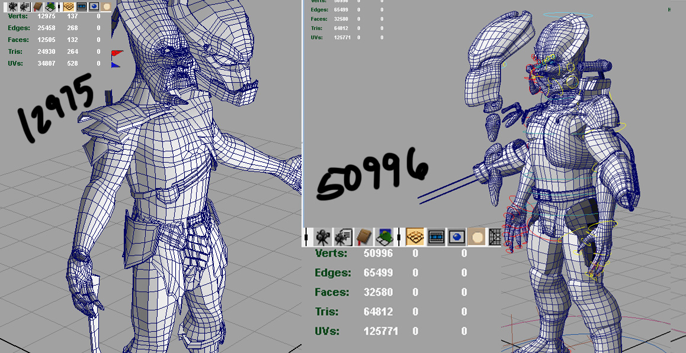The width and height of the screenshot is (686, 353).
Task: Click the selected tris count 264
Action: [72, 51]
